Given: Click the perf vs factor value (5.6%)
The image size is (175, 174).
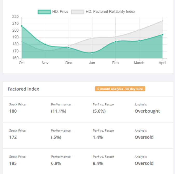Looking at the screenshot, I should tap(99, 111).
